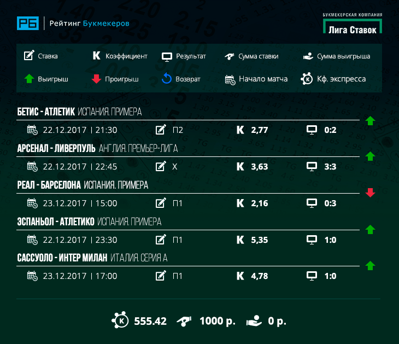Screen dimensions: 399x344
Task: Click calendar icon in Эспаньол - Атлетико row
Action: pos(32,240)
